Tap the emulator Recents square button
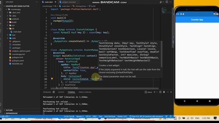Viewport: 219px width, 123px height. coord(210,101)
